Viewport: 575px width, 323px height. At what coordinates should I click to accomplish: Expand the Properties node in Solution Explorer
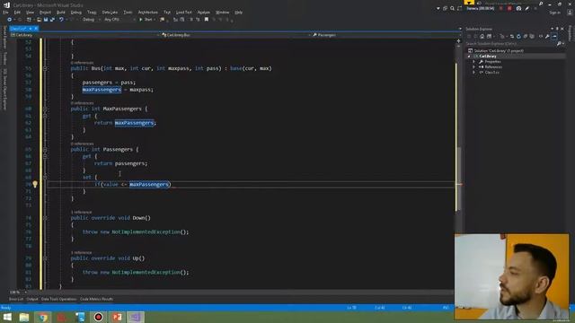click(x=473, y=62)
